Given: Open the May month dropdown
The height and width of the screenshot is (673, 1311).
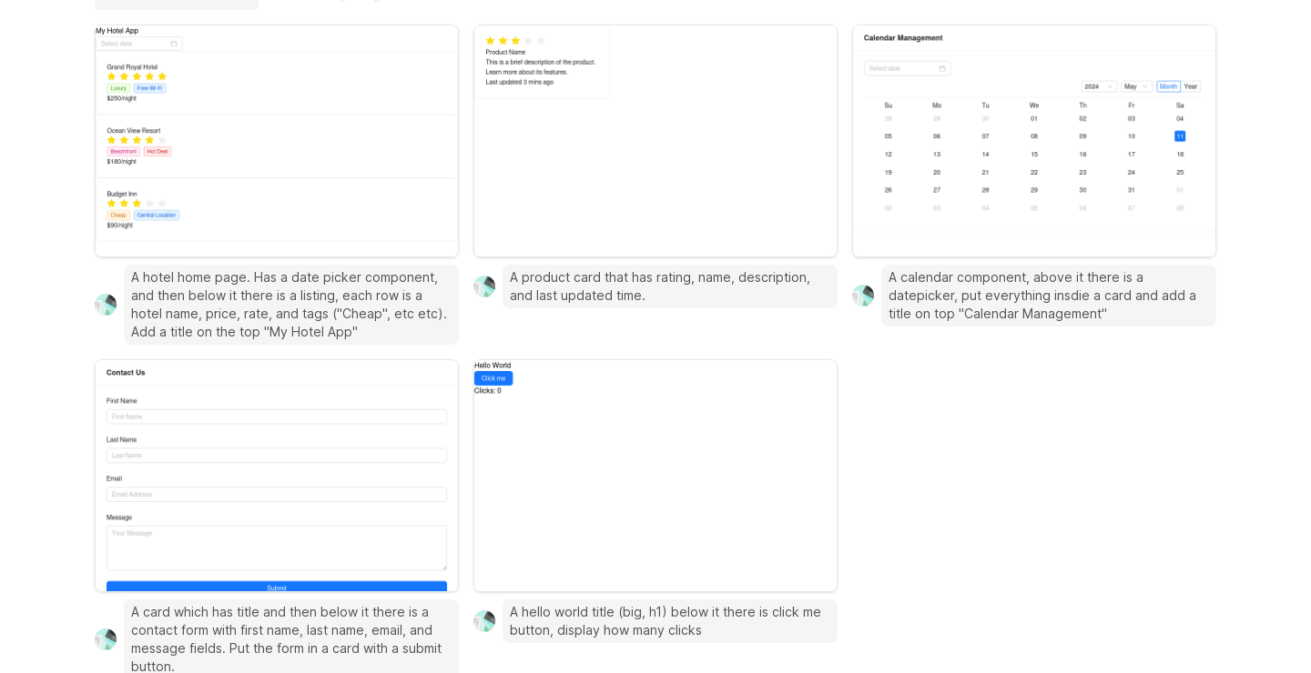Looking at the screenshot, I should click(1136, 86).
